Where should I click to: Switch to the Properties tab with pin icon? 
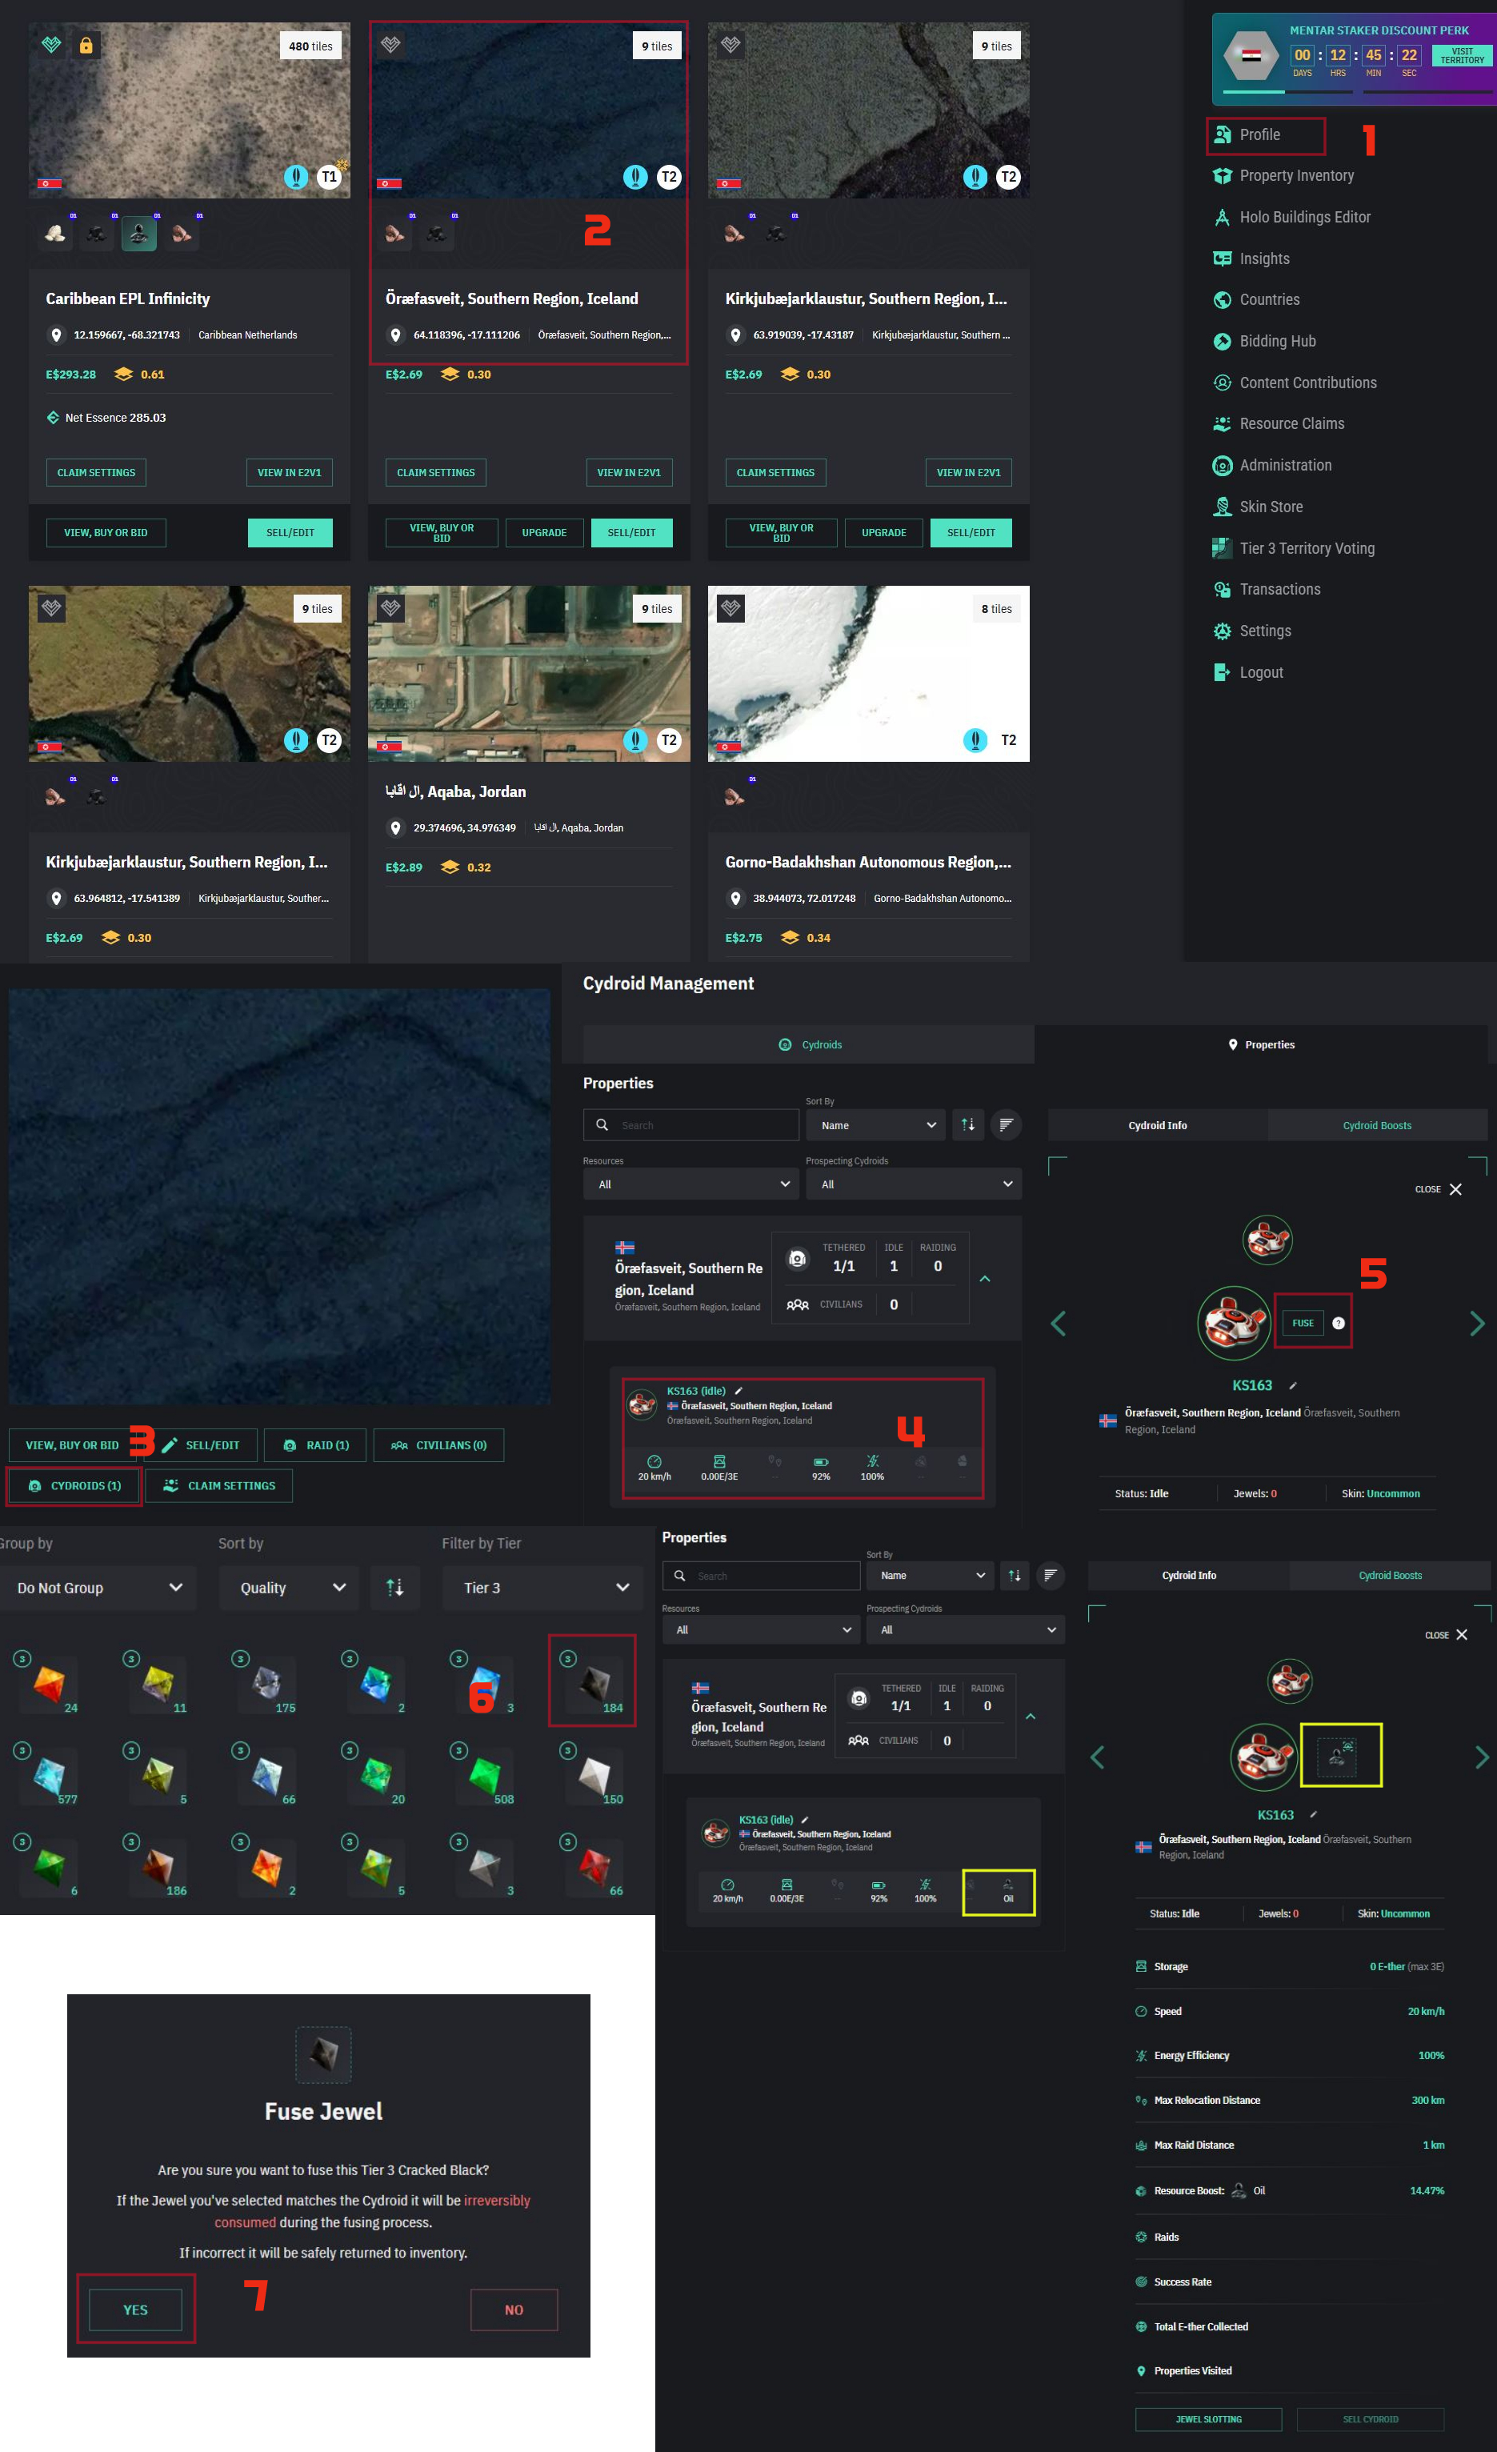click(1260, 1044)
